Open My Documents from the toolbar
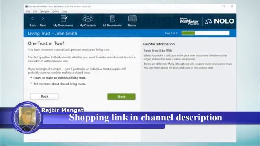Screen dimensions: 260x146 (63, 21)
